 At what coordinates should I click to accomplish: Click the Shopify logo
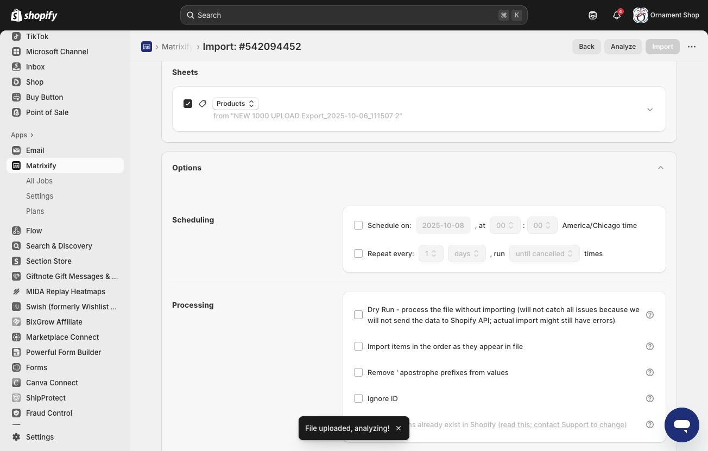(34, 15)
